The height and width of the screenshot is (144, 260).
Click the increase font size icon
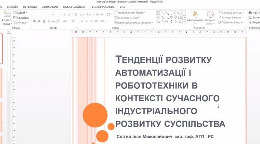(x=65, y=14)
